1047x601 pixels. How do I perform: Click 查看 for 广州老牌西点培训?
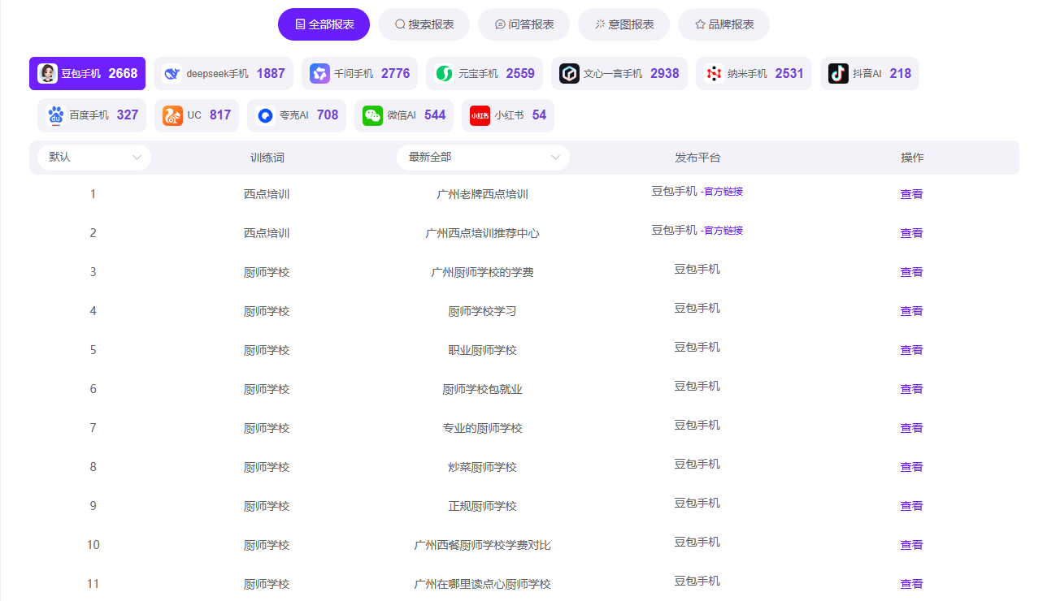coord(911,194)
